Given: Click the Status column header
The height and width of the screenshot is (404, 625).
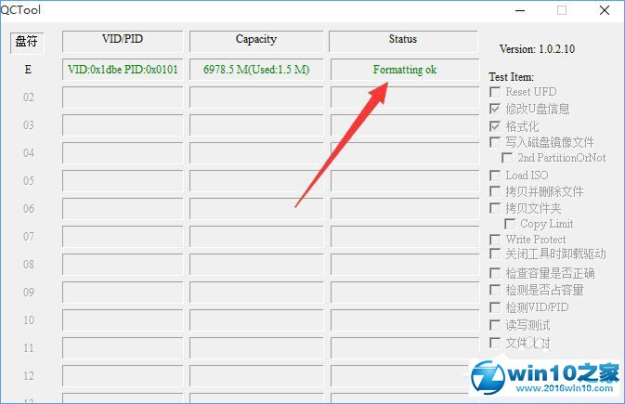Looking at the screenshot, I should point(403,41).
